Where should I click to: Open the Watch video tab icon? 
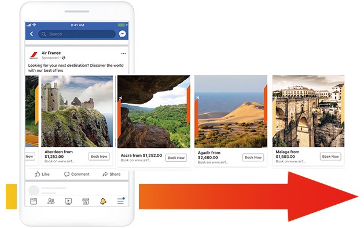(68, 201)
